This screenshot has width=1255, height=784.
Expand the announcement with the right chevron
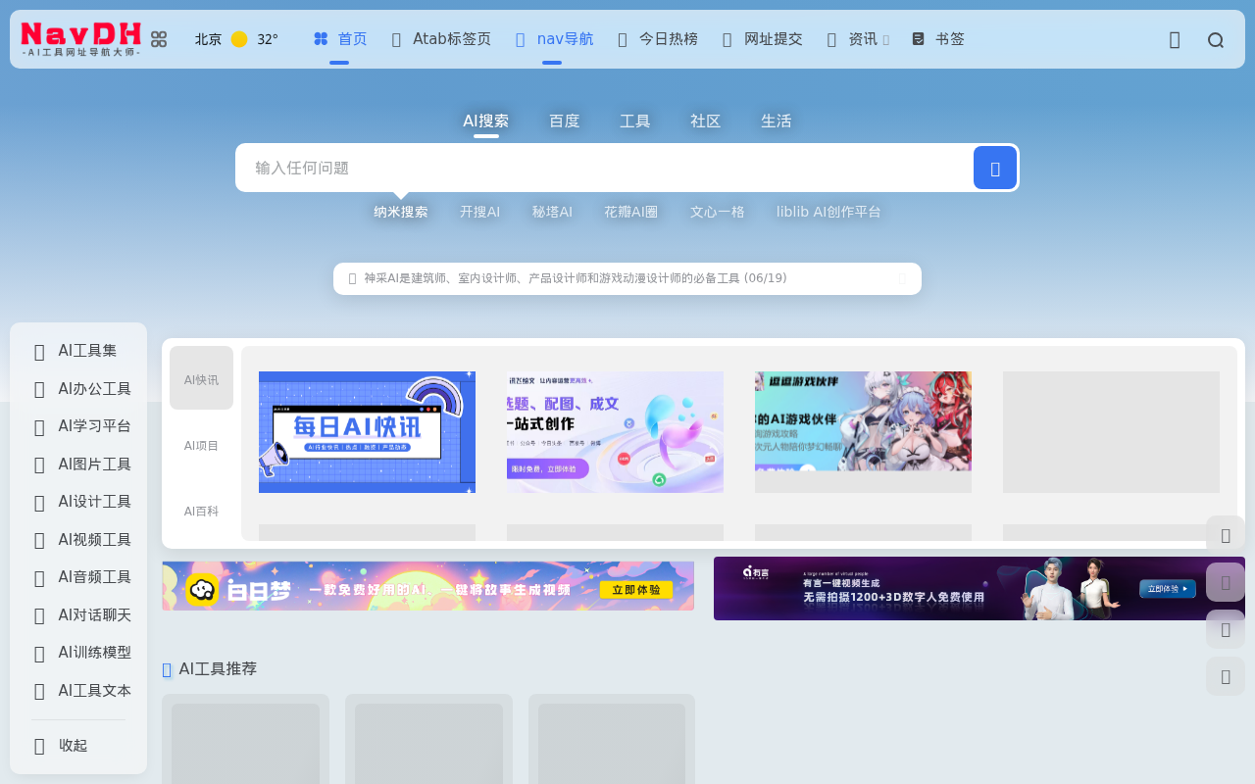(x=902, y=278)
